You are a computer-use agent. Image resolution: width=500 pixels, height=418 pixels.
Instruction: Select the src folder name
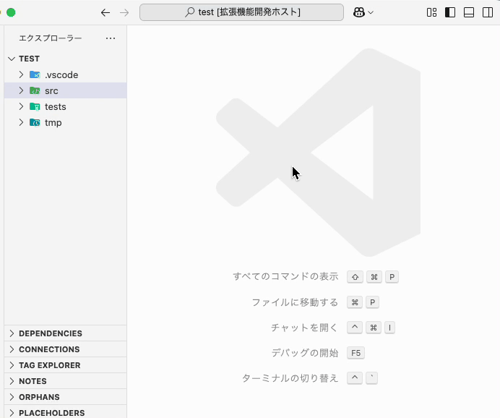click(51, 91)
